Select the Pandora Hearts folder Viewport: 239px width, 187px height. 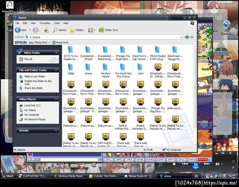pos(106,71)
